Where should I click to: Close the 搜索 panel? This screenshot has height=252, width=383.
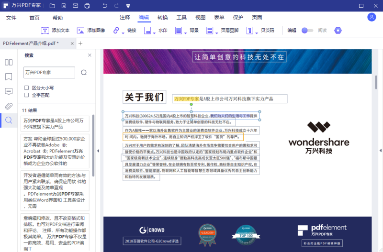coord(90,55)
